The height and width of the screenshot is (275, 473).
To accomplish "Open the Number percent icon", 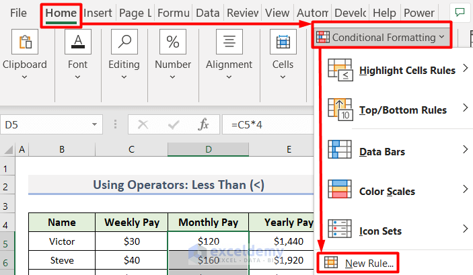I will click(x=173, y=42).
